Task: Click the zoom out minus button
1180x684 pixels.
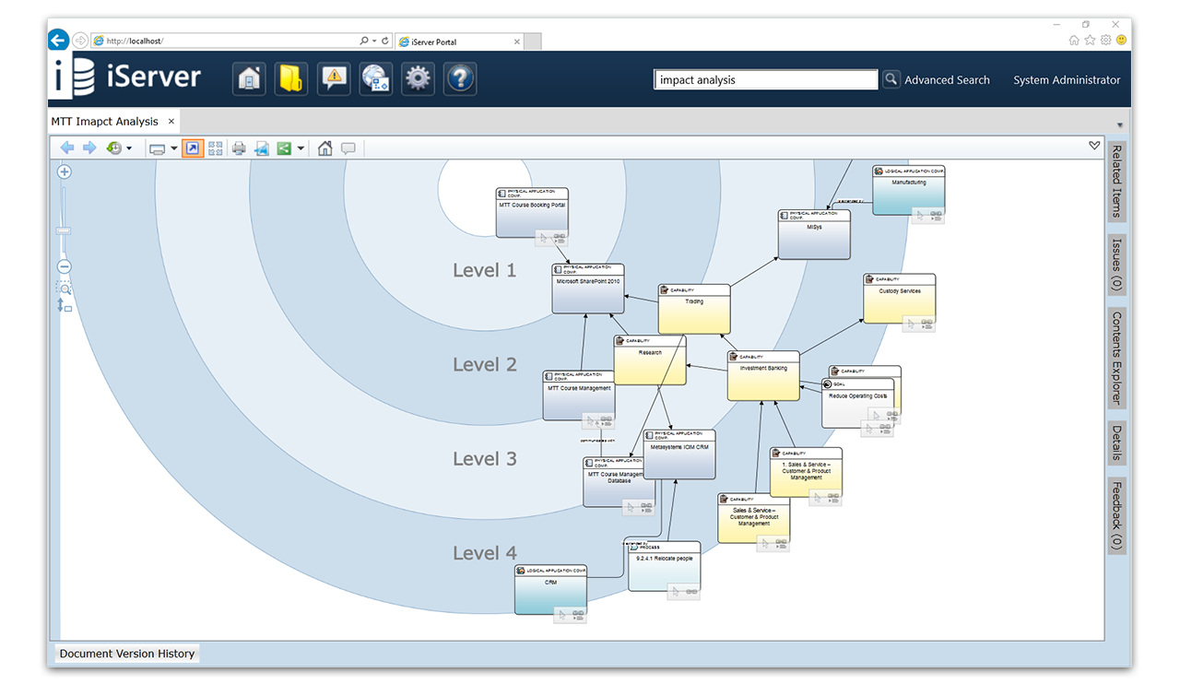Action: tap(65, 267)
